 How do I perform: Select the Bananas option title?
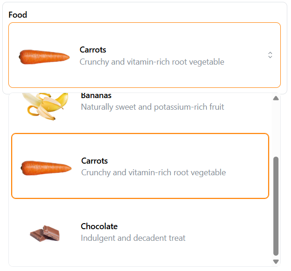[x=96, y=96]
